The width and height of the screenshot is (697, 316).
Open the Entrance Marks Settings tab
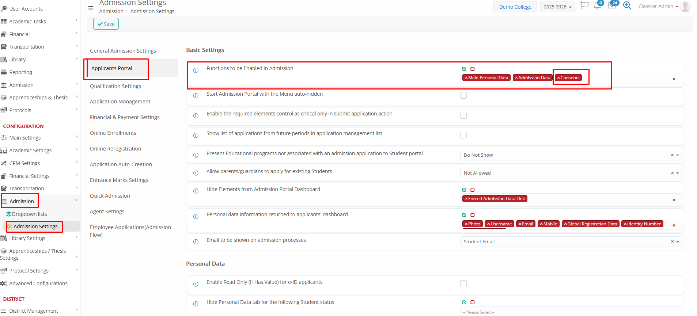pos(119,180)
